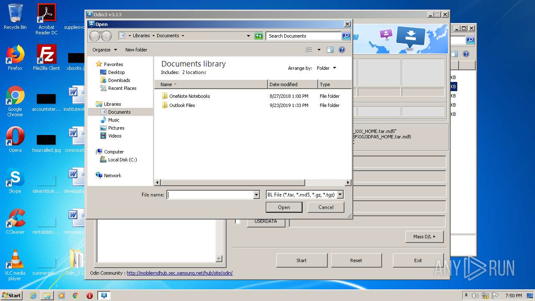Click Cancel button in dialog
This screenshot has width=535, height=301.
[x=326, y=207]
